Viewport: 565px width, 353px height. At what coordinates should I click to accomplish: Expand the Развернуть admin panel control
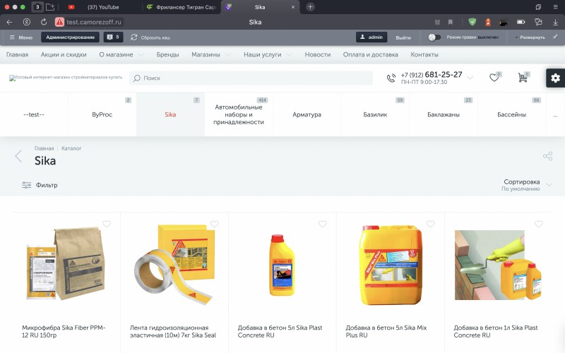[530, 37]
